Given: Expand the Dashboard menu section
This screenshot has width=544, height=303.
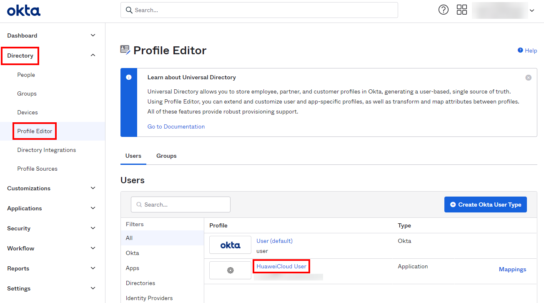Looking at the screenshot, I should coord(93,35).
